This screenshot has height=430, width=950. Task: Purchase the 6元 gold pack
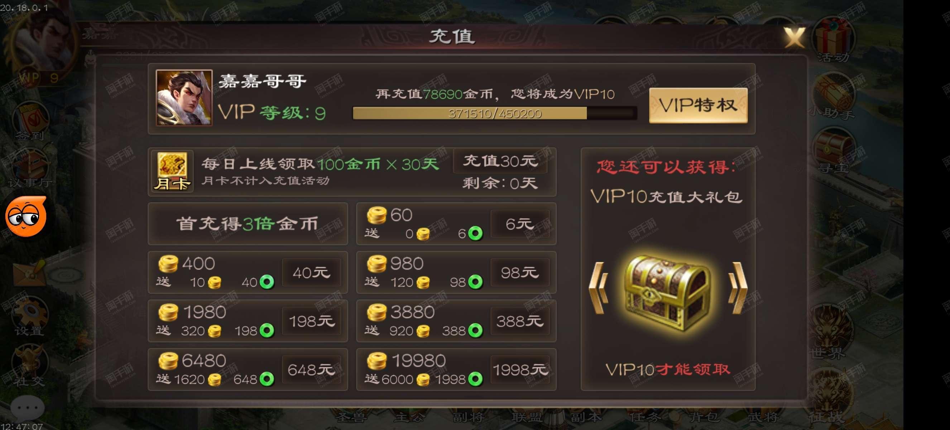click(x=520, y=224)
